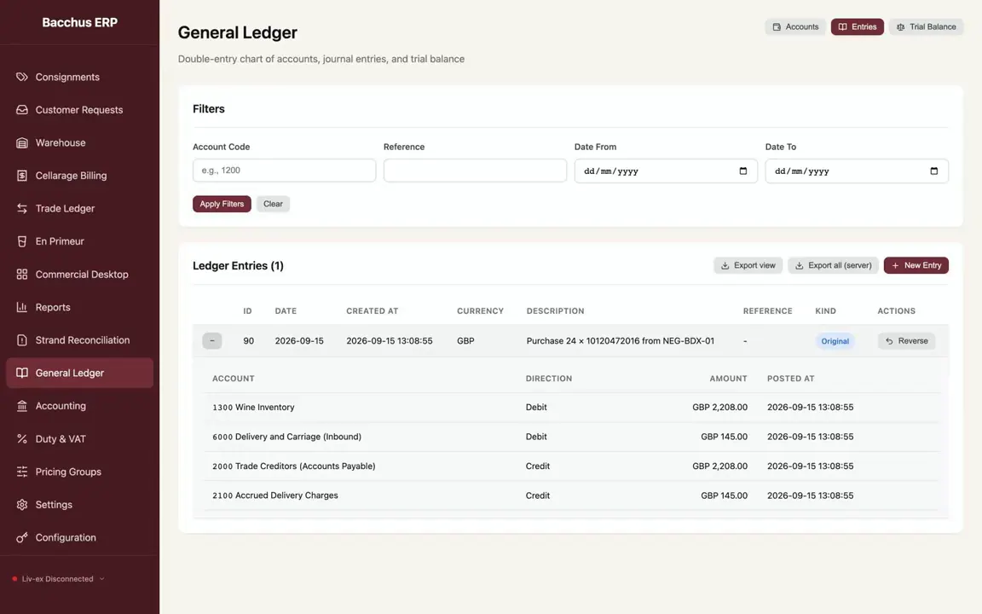Image resolution: width=982 pixels, height=614 pixels.
Task: Click the undo arrow icon in Reverse
Action: coord(889,341)
